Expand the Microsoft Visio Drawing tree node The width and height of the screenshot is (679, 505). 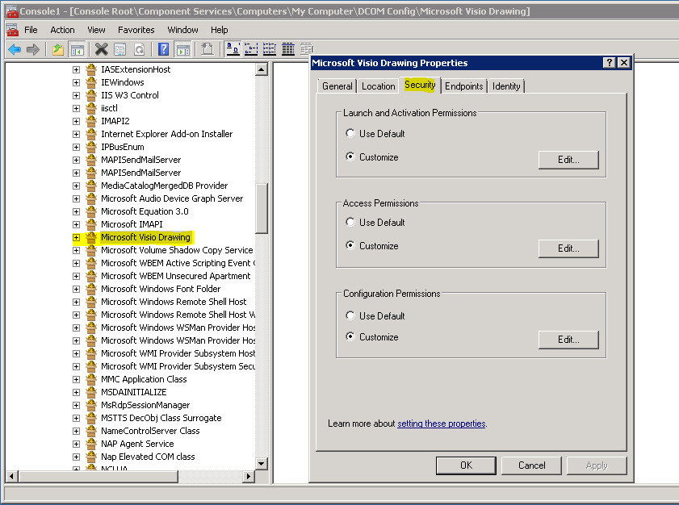(77, 237)
